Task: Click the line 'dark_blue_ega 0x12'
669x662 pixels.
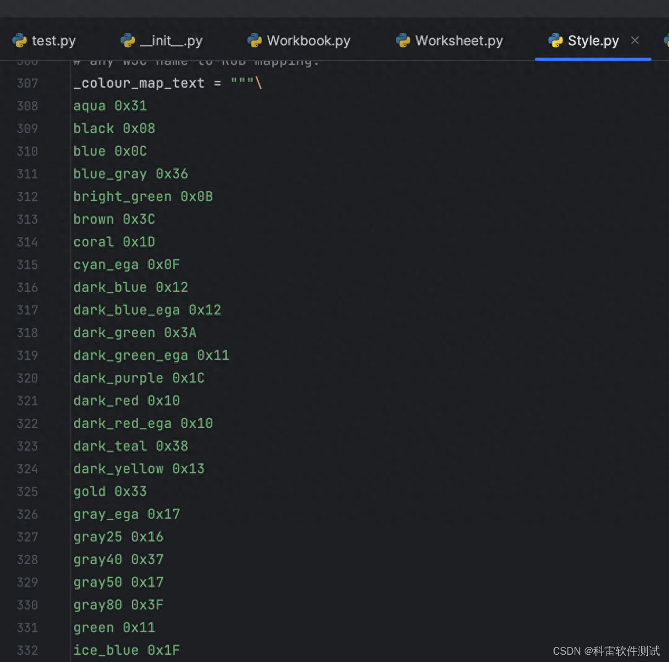Action: pos(147,310)
